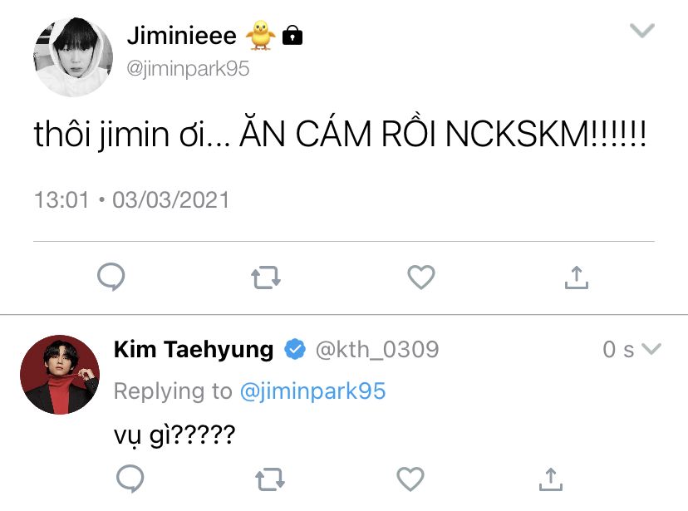Open the @jiminpark95 link in the reply
Screen dimensions: 688x511
click(312, 391)
